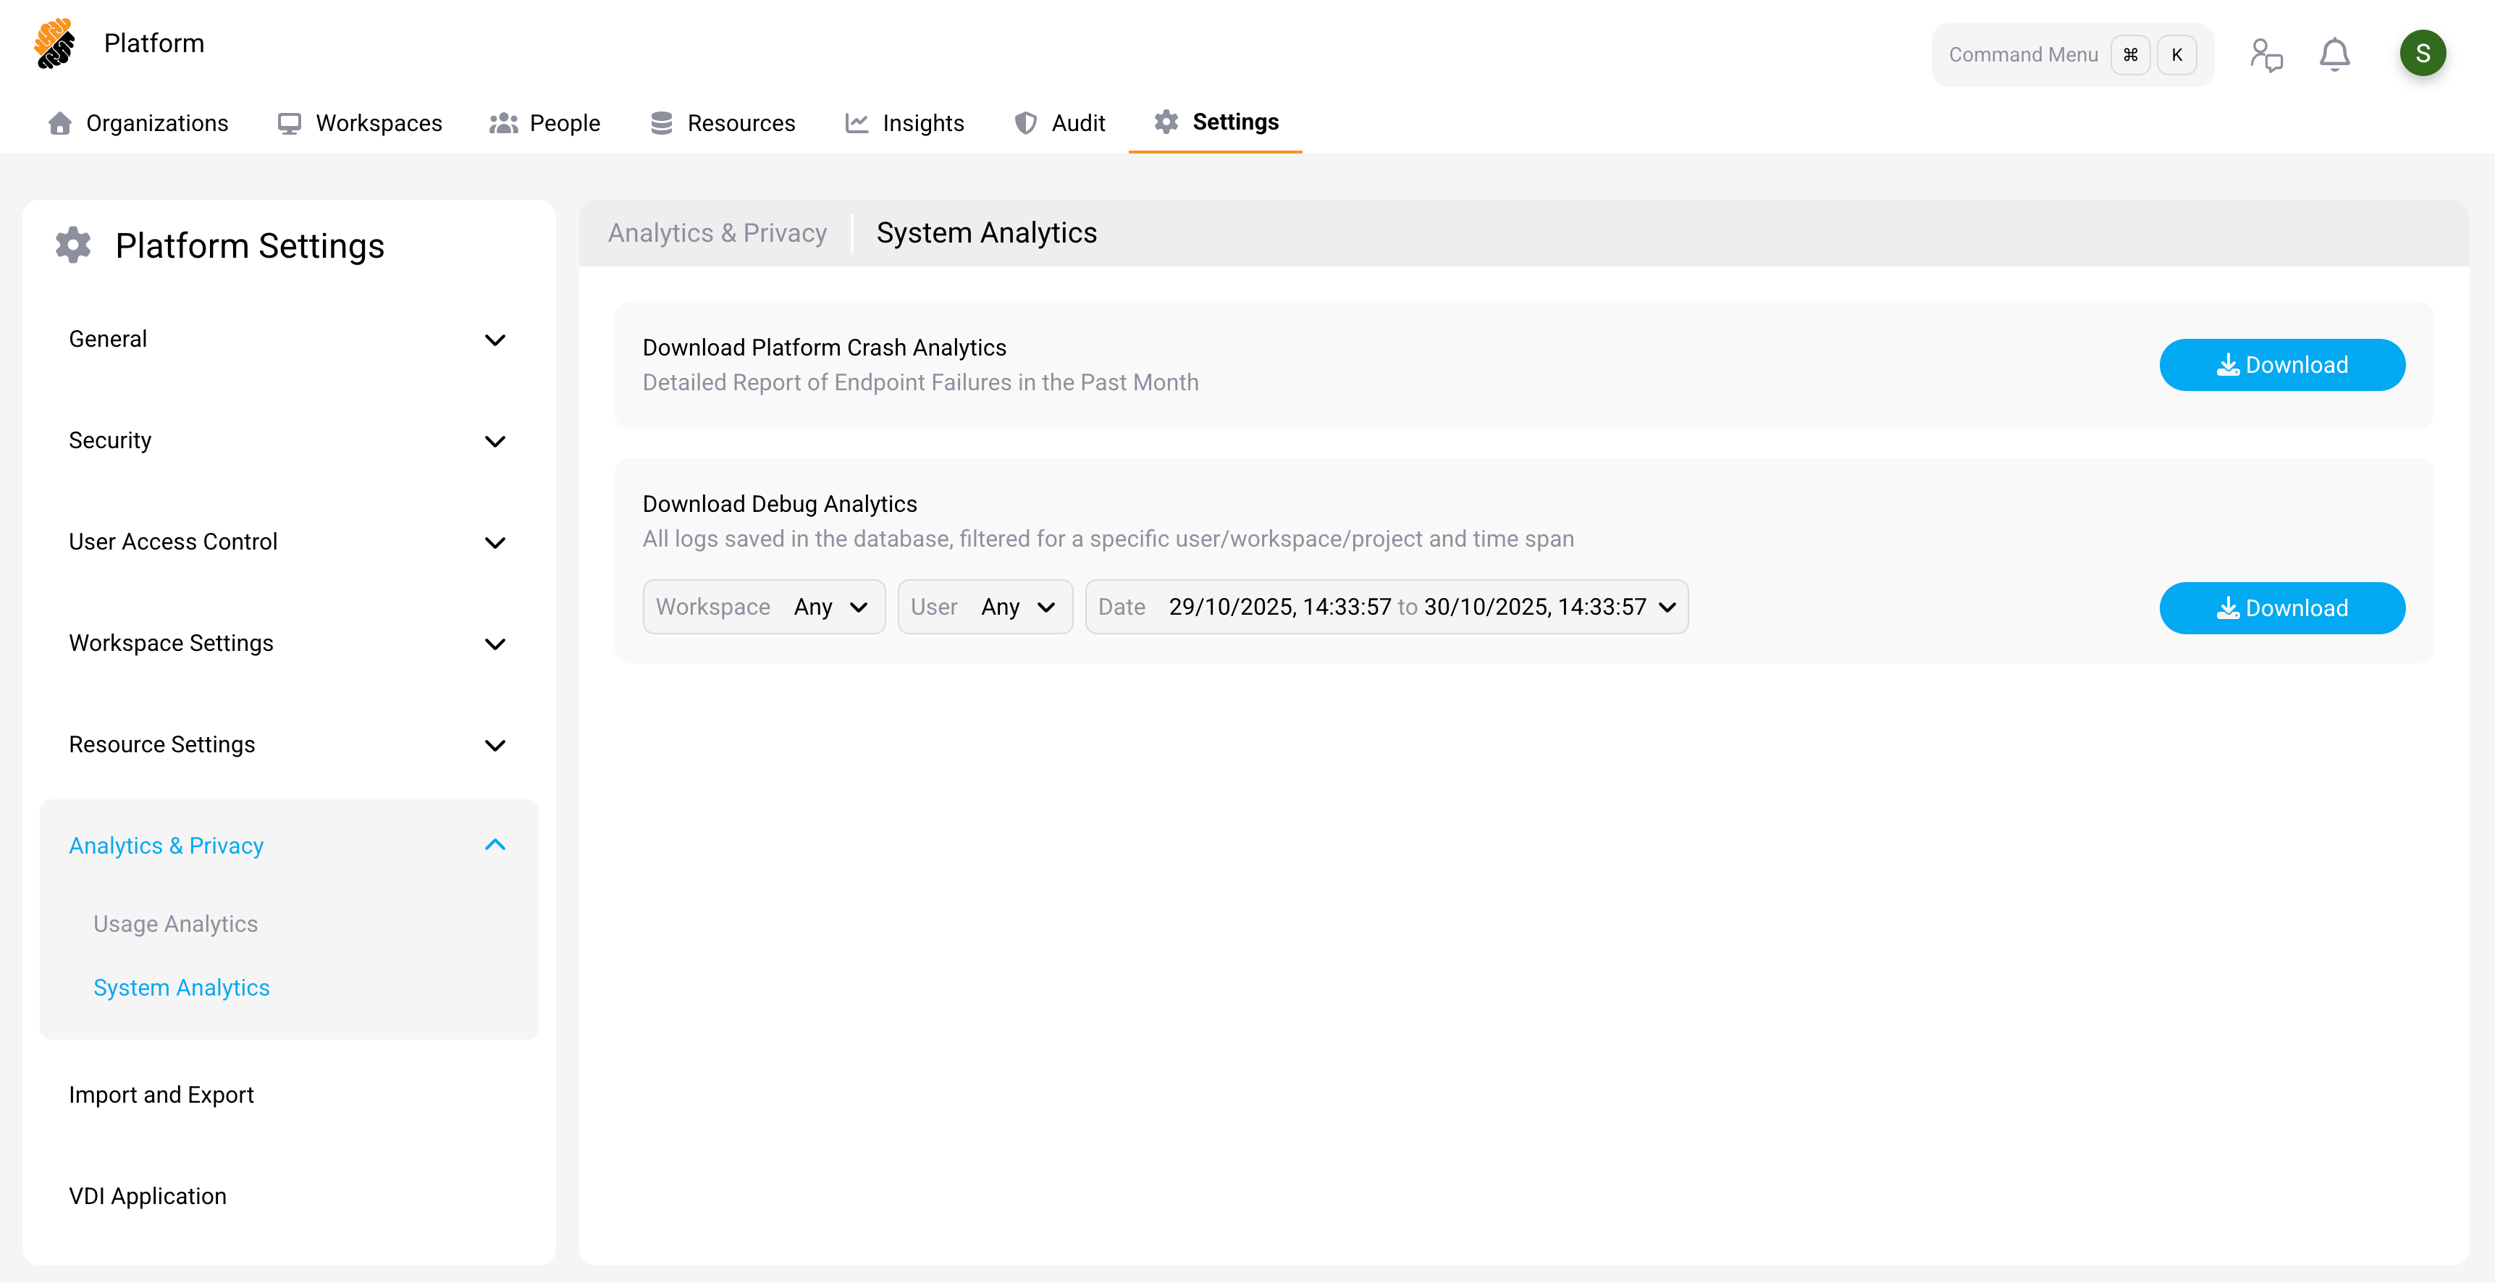Open the user chat support icon
The width and height of the screenshot is (2495, 1283).
coord(2265,54)
